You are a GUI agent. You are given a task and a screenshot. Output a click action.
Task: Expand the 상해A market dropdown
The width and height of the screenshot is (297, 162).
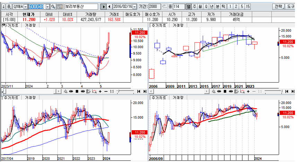coord(26,7)
